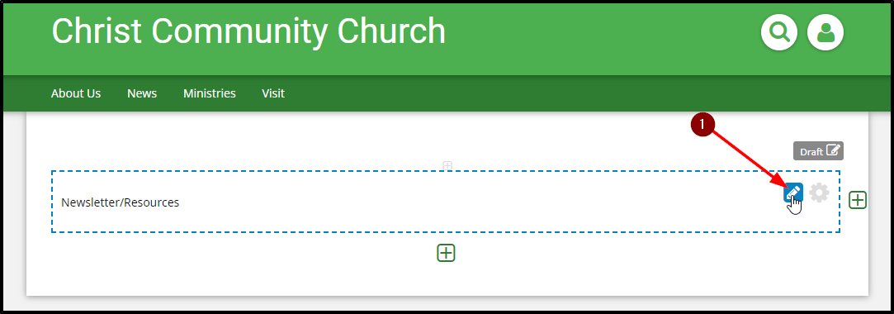Open the Visit menu item
894x314 pixels.
click(x=273, y=93)
